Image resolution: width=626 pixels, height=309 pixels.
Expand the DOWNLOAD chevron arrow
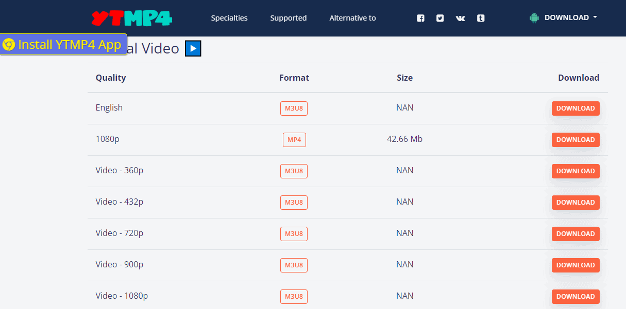pos(595,17)
